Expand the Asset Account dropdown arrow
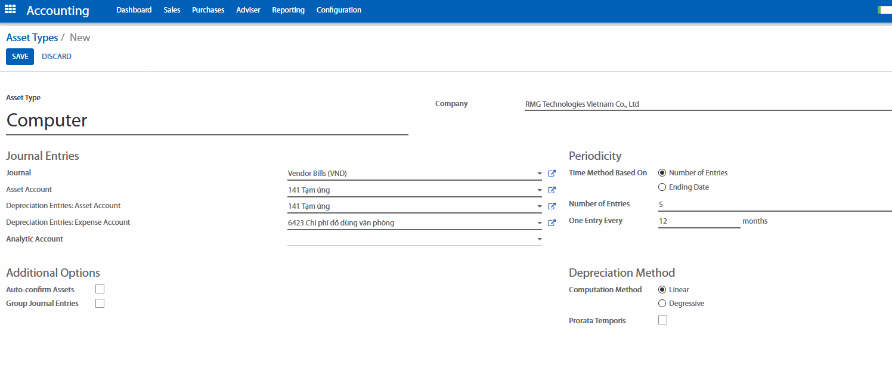This screenshot has width=892, height=365. 539,190
